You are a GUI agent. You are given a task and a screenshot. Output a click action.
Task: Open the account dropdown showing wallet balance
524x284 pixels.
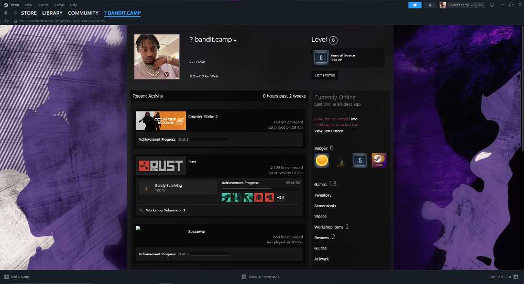(462, 5)
